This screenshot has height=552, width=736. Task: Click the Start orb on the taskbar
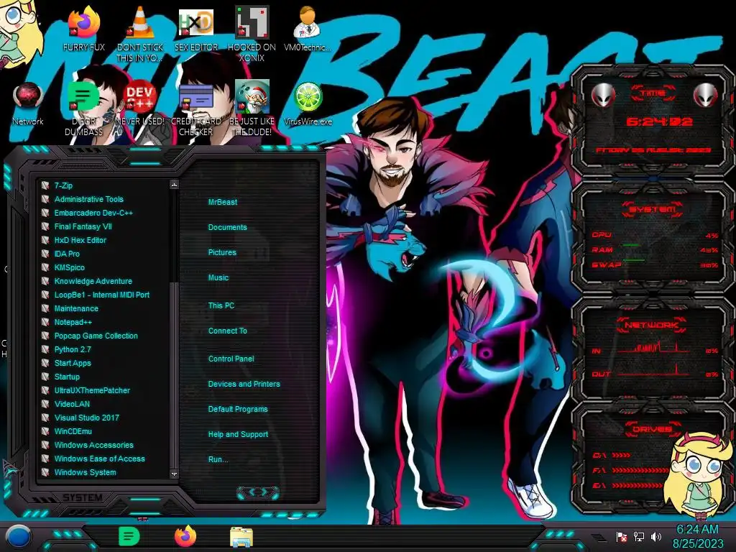tap(18, 536)
